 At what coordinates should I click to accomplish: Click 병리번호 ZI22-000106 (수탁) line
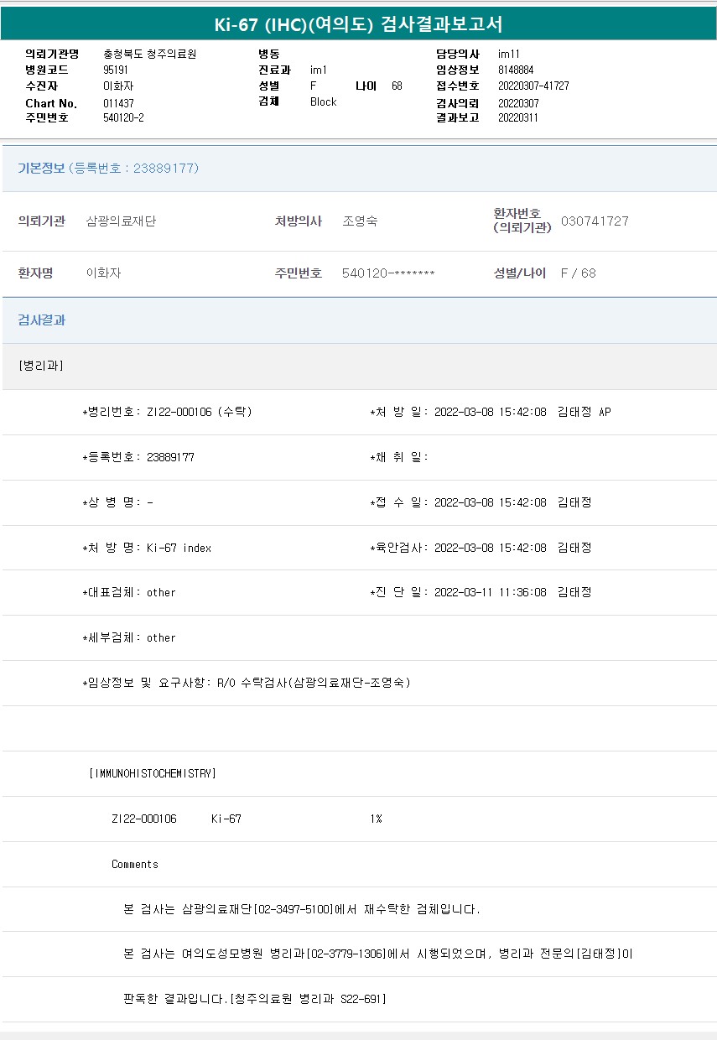168,412
